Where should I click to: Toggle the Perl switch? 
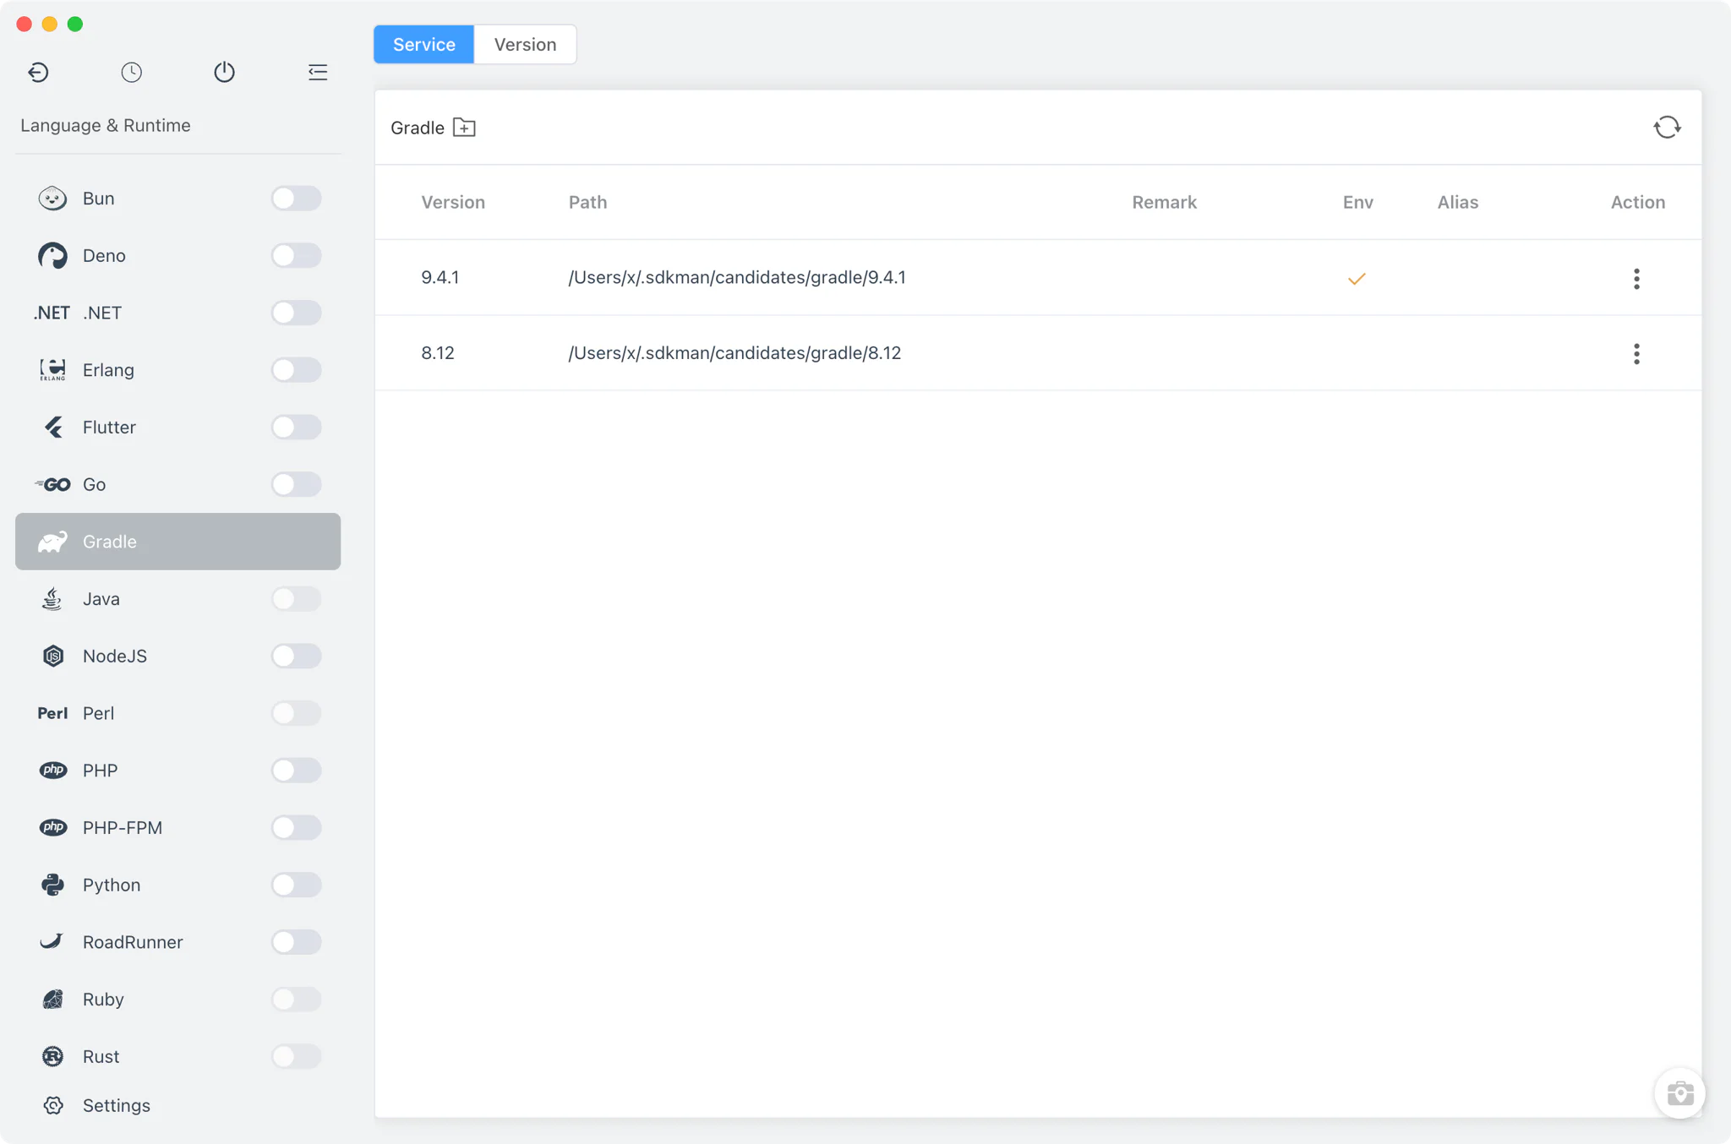click(x=296, y=713)
